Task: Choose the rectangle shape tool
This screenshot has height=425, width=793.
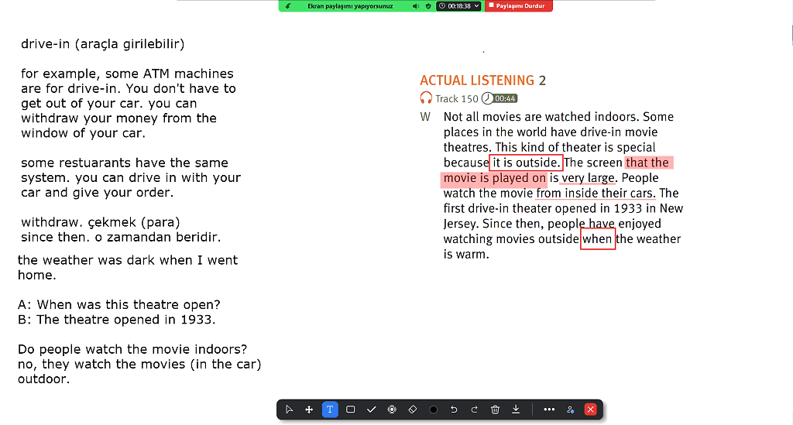Action: click(x=351, y=410)
